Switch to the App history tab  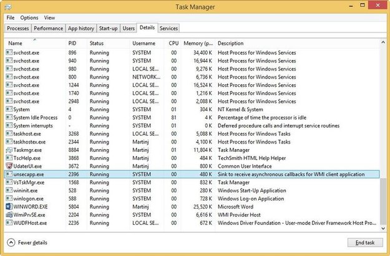81,28
